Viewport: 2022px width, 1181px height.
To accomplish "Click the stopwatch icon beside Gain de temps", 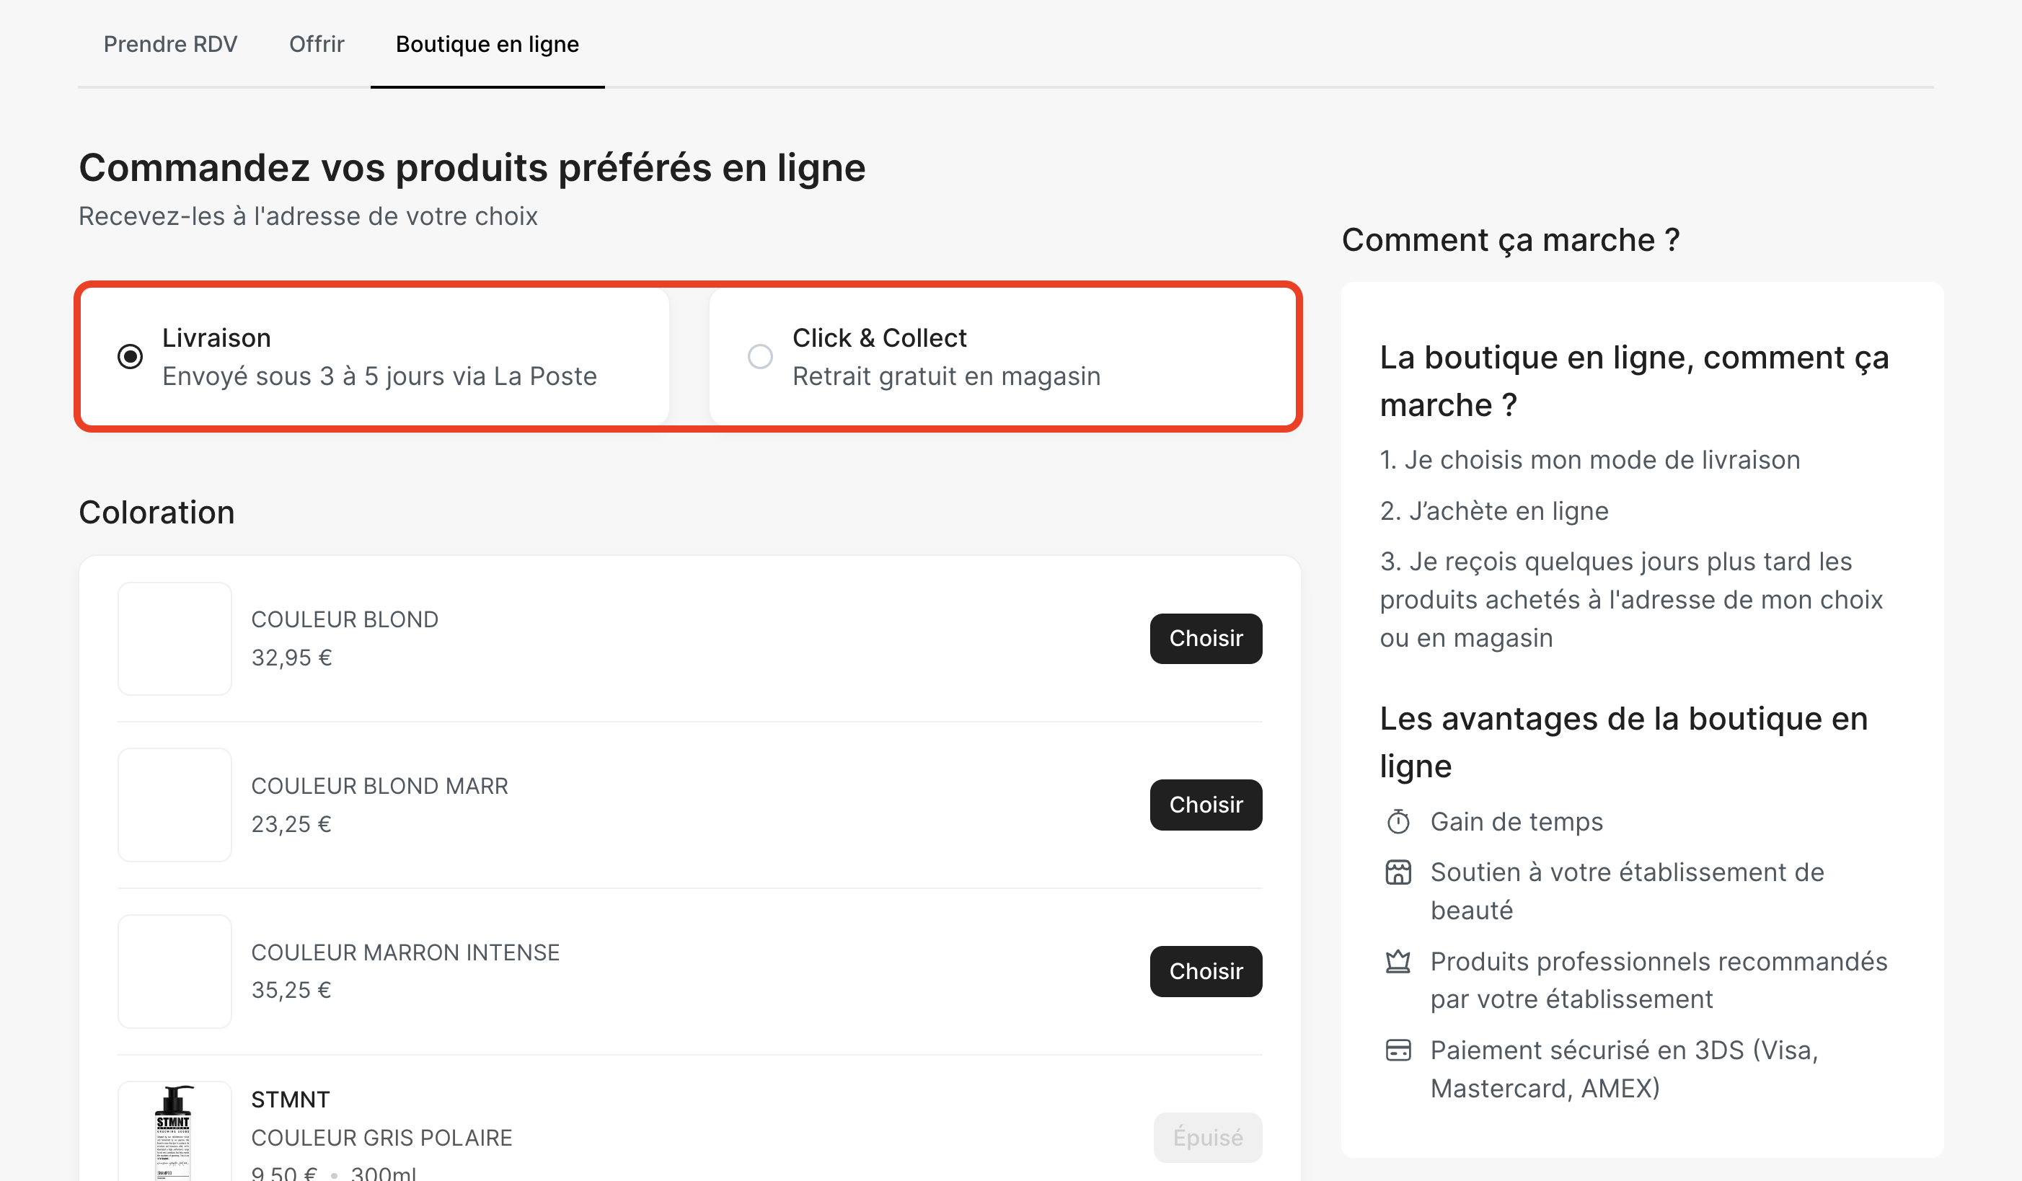I will pyautogui.click(x=1398, y=821).
